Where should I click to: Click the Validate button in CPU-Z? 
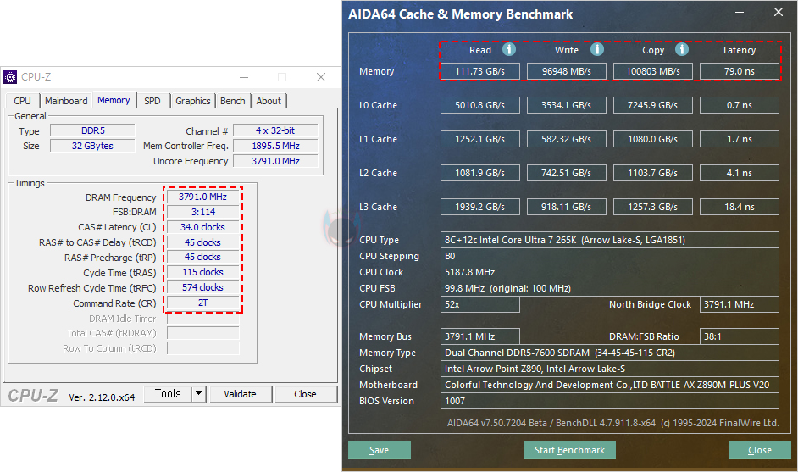(x=241, y=394)
